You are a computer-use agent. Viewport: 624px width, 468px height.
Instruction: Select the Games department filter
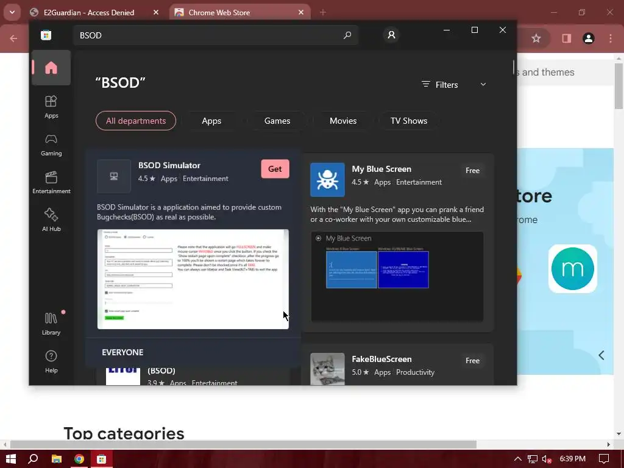pos(277,121)
